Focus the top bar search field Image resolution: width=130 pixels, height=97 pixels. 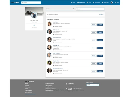(x=31, y=3)
